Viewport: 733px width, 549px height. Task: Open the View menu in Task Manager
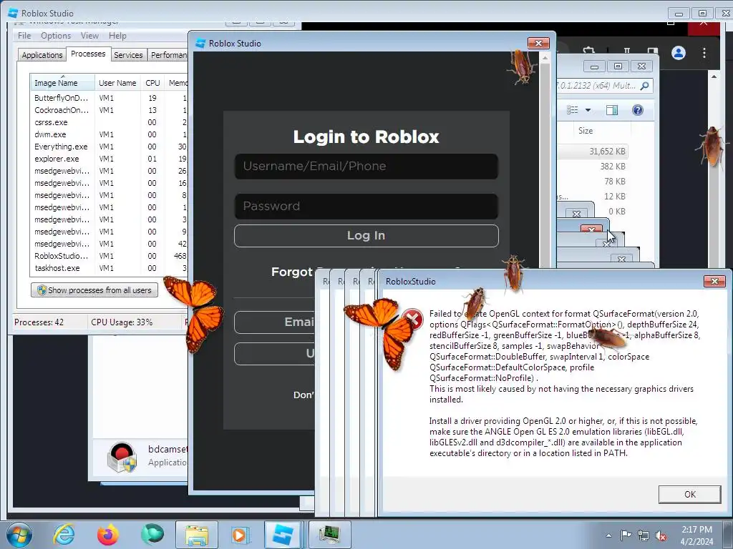tap(89, 36)
